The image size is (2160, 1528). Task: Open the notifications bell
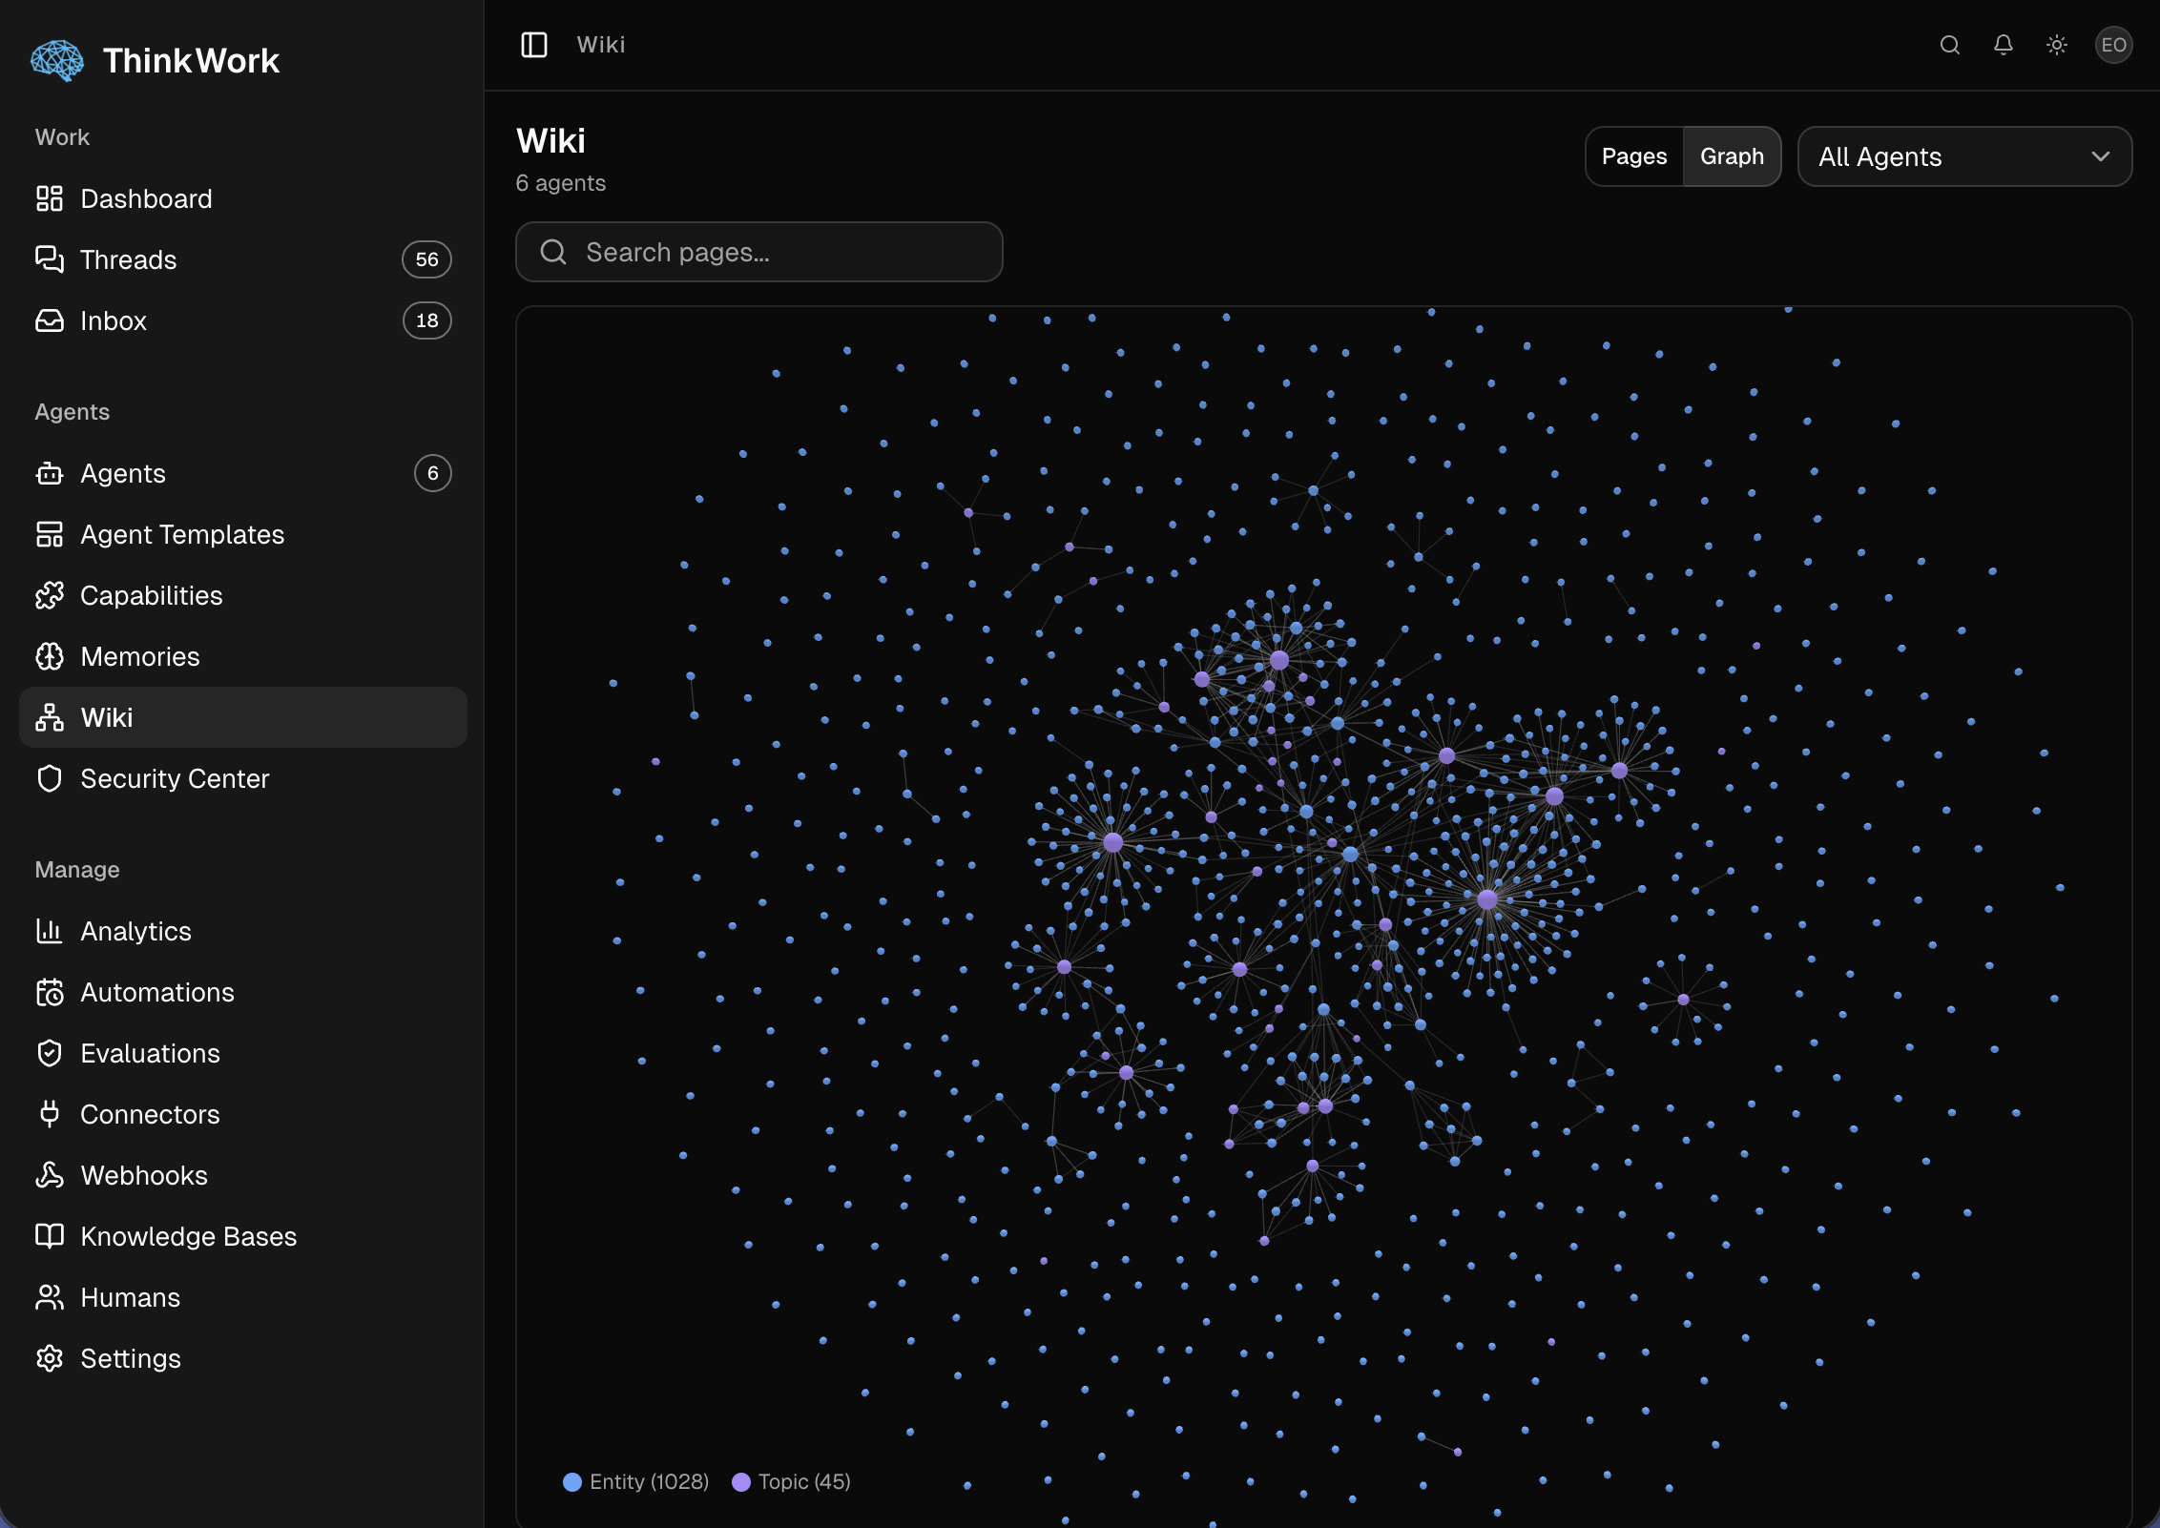coord(2004,45)
